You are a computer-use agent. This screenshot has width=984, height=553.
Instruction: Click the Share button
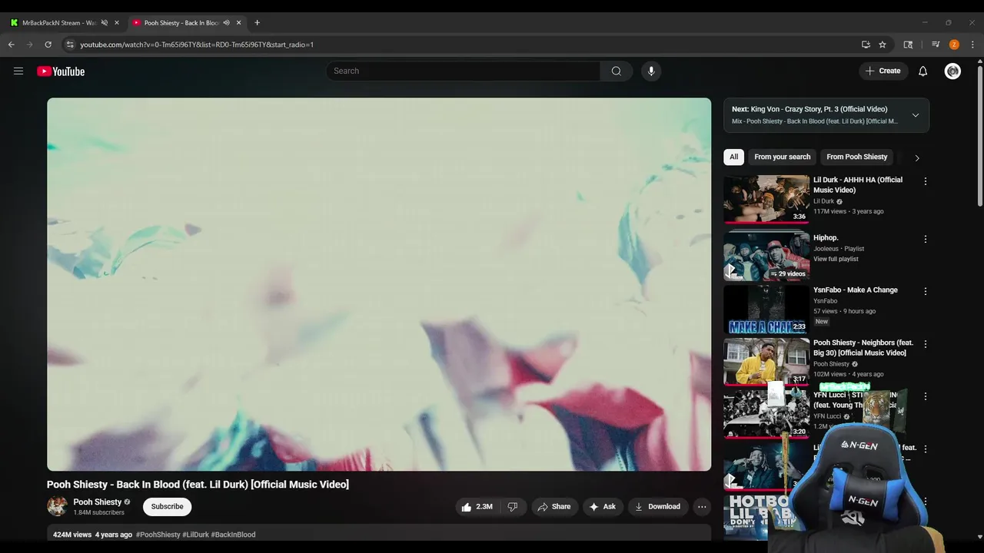[x=553, y=507]
